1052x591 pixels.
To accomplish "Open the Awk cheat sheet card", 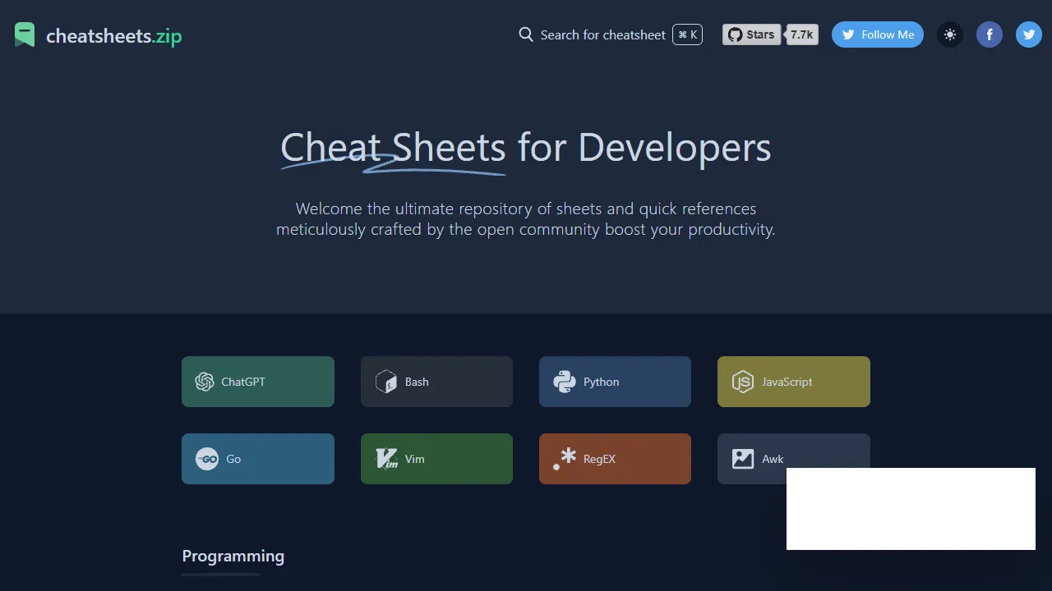I will pyautogui.click(x=794, y=459).
